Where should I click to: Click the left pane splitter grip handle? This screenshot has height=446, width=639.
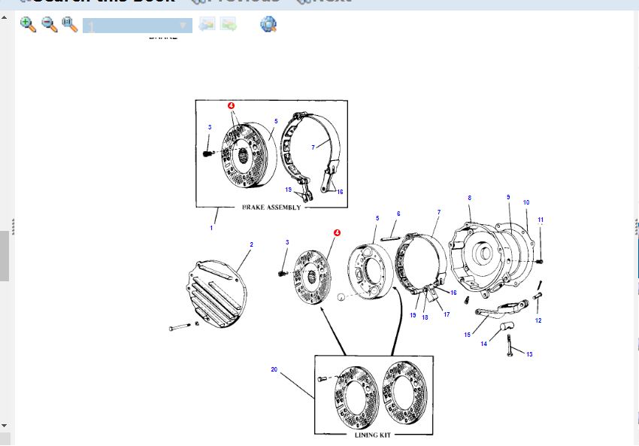(13, 226)
